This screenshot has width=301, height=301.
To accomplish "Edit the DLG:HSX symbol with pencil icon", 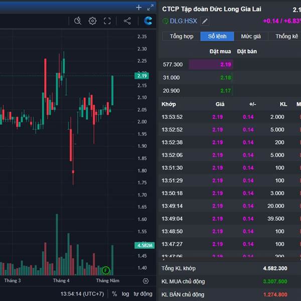I will tap(205, 21).
